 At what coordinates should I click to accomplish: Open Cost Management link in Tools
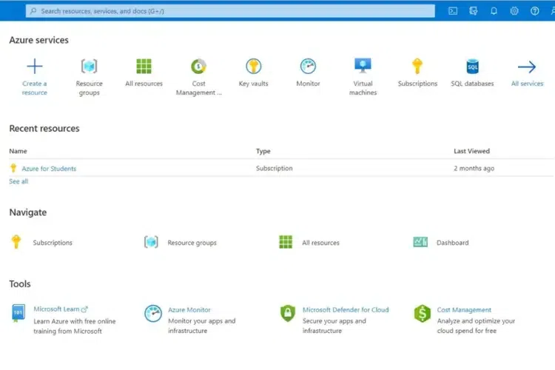point(464,310)
